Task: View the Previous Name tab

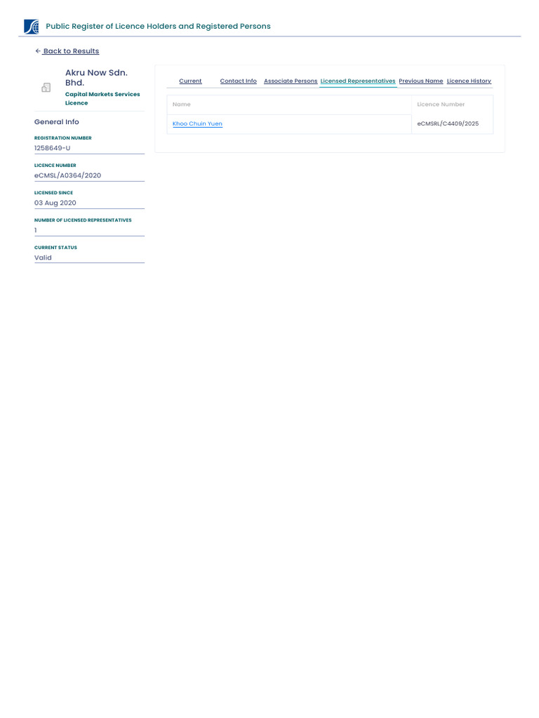Action: (x=421, y=81)
